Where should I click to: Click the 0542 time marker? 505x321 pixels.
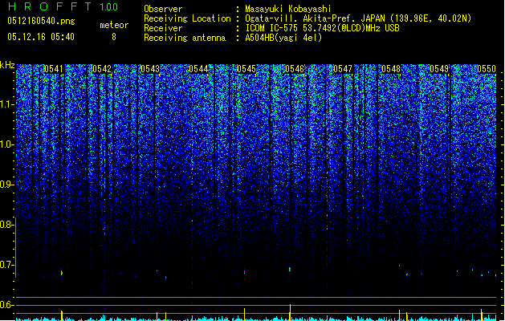(x=102, y=69)
